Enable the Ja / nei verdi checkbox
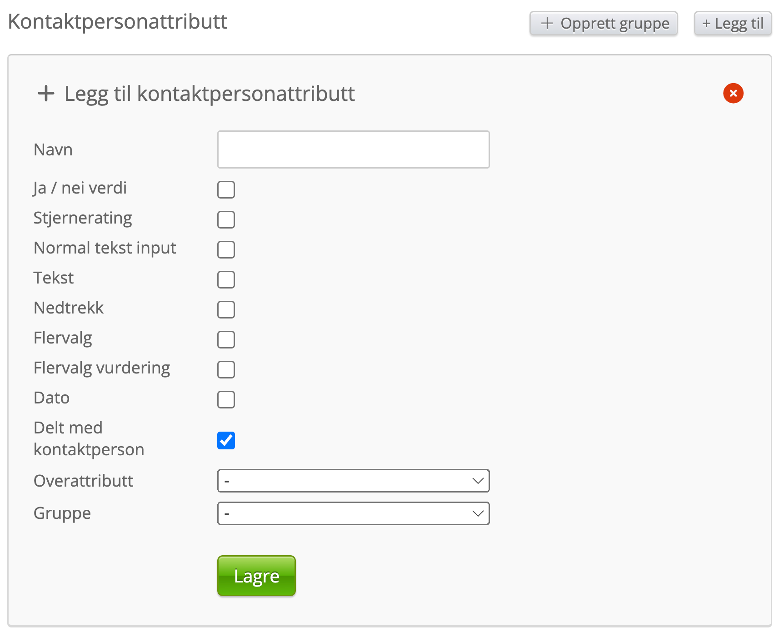This screenshot has width=779, height=637. pyautogui.click(x=226, y=189)
